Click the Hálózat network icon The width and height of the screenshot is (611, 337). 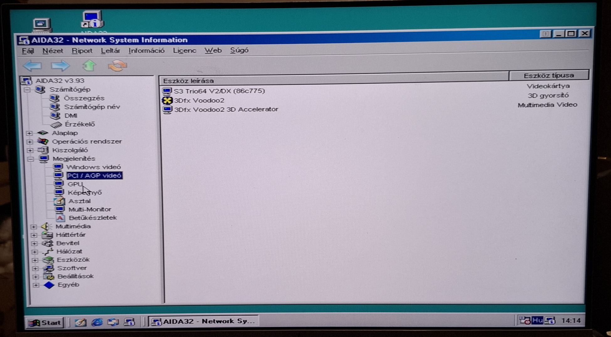coord(48,252)
